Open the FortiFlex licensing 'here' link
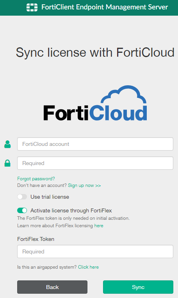Image resolution: width=178 pixels, height=298 pixels. tap(99, 226)
